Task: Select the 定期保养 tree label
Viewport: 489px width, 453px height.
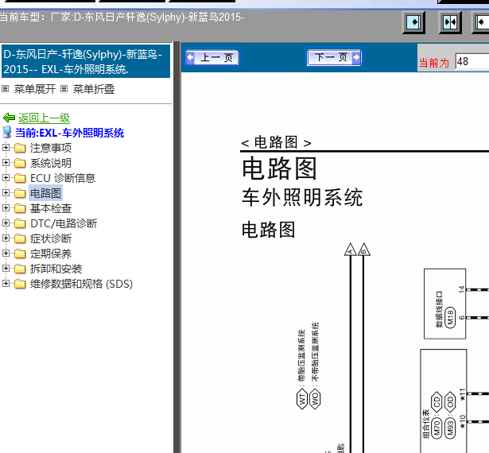Action: pos(51,254)
